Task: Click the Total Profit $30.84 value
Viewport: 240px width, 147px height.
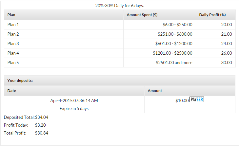Action: (x=42, y=133)
